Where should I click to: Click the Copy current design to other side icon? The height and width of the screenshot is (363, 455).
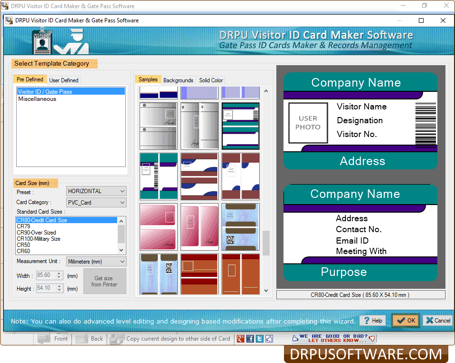click(116, 339)
